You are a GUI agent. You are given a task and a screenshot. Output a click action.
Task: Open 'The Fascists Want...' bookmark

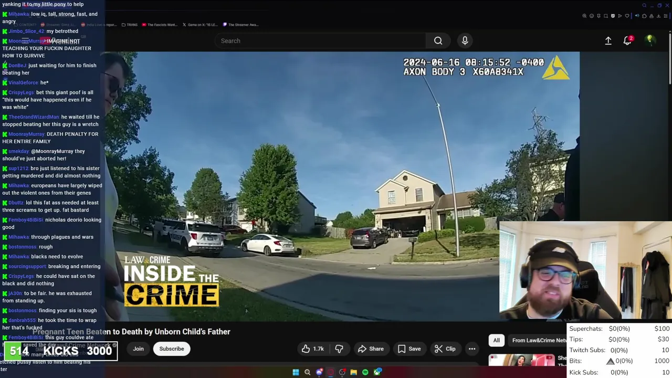pos(160,25)
